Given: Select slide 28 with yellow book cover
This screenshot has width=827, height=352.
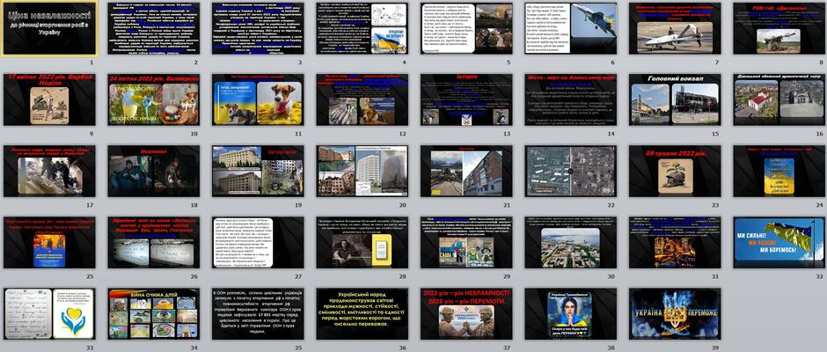Looking at the screenshot, I should click(362, 242).
